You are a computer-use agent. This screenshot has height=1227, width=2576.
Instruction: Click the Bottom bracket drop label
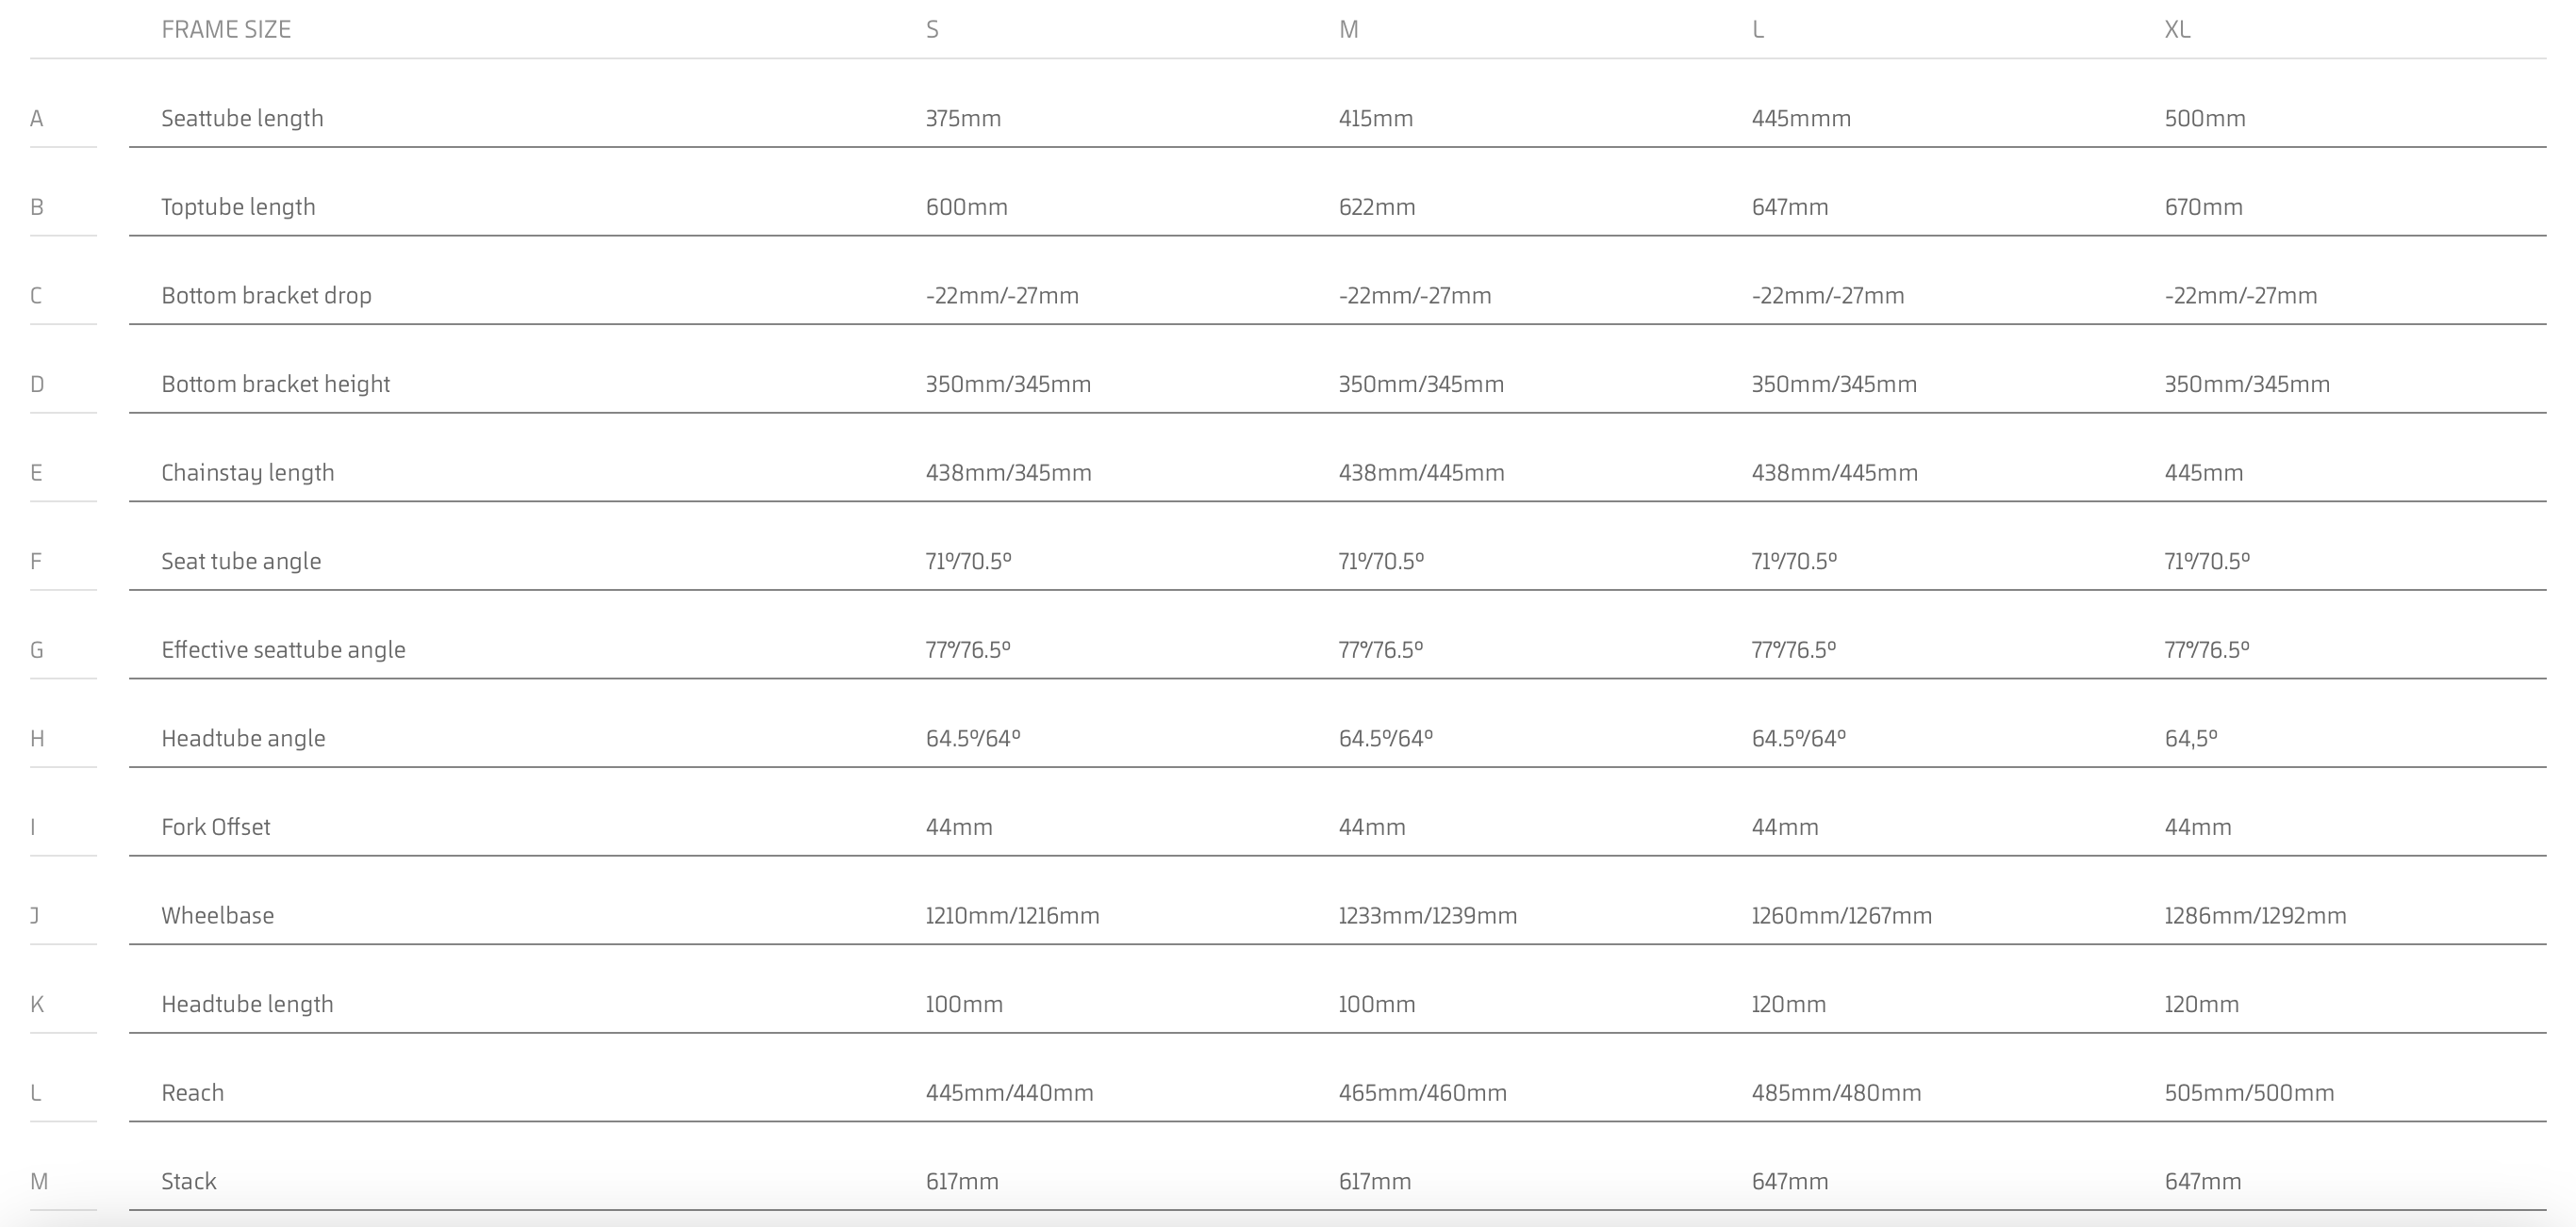click(x=266, y=296)
